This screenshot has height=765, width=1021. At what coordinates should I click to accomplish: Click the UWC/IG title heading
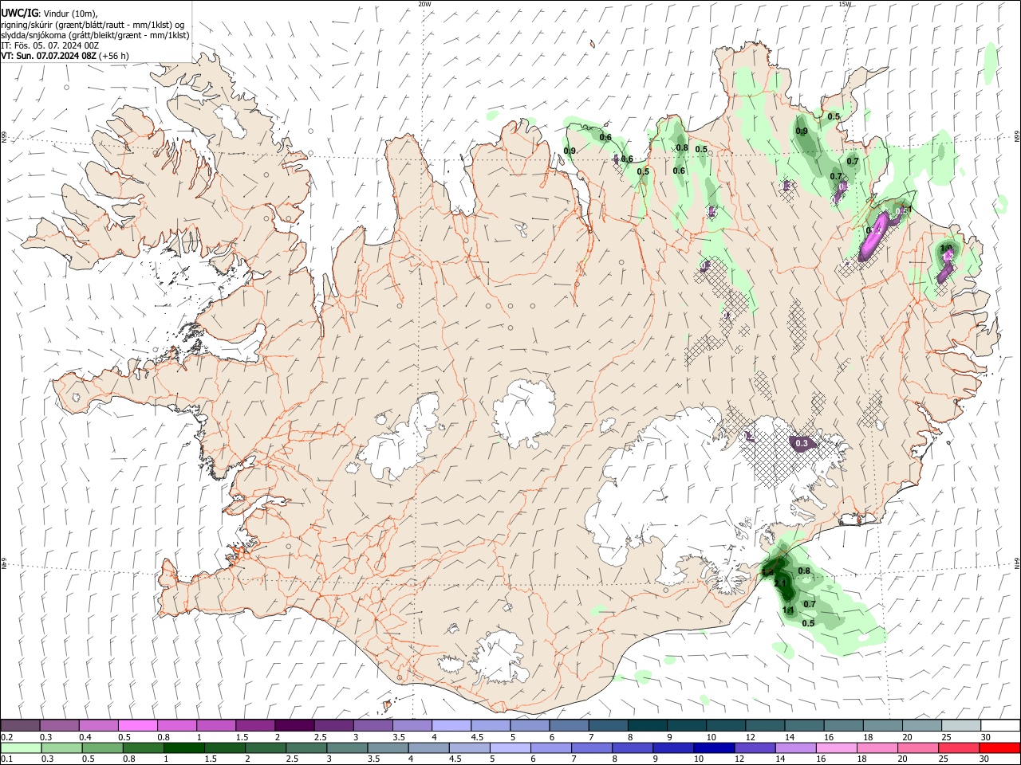click(x=19, y=13)
